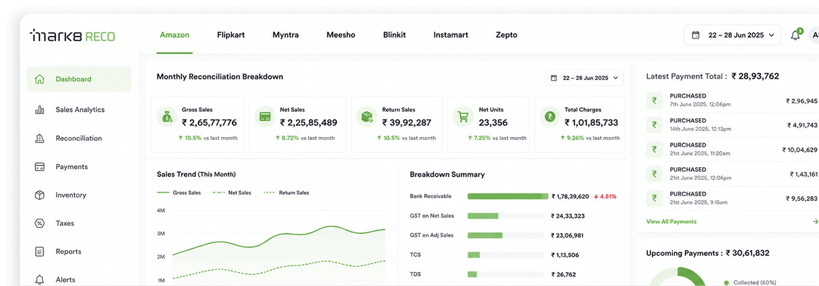Viewport: 819px width, 286px height.
Task: Click the TDS breakdown bar
Action: (505, 275)
